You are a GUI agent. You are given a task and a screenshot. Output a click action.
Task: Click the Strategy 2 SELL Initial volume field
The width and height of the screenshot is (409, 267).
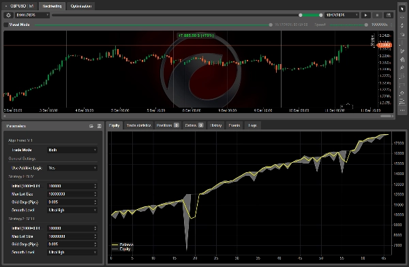[72, 228]
